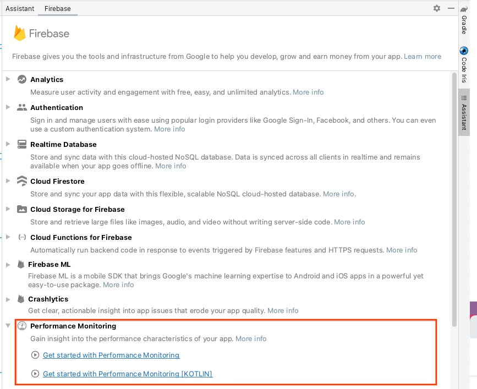Click the Authentication people icon
Viewport: 477px width, 389px height.
pyautogui.click(x=21, y=107)
